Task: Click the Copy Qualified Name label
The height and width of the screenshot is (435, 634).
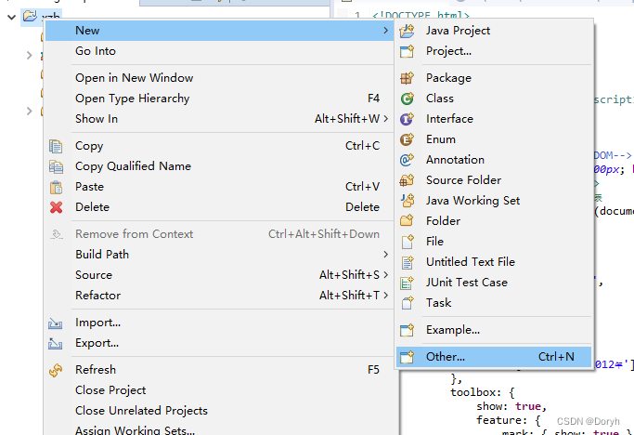Action: click(x=133, y=166)
